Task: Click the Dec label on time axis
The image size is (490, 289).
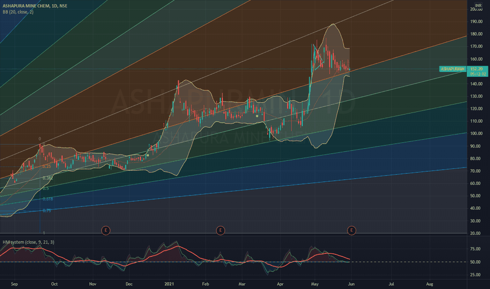Action: 129,284
